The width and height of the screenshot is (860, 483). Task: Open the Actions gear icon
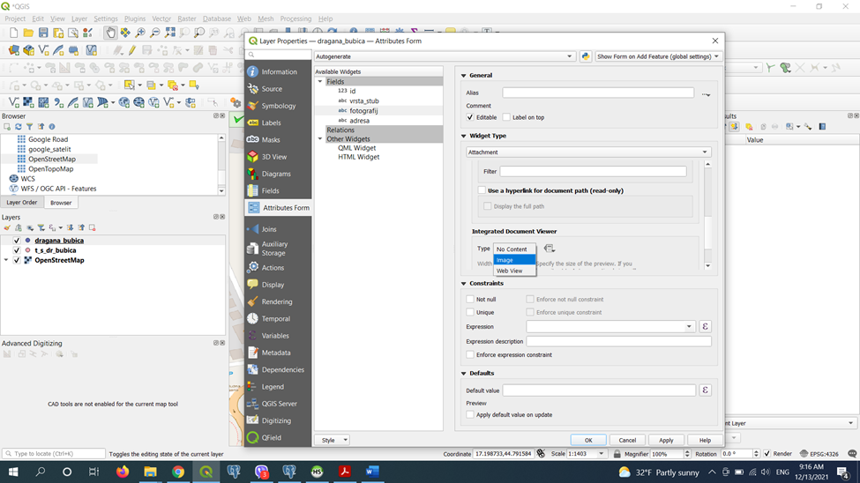pyautogui.click(x=252, y=268)
